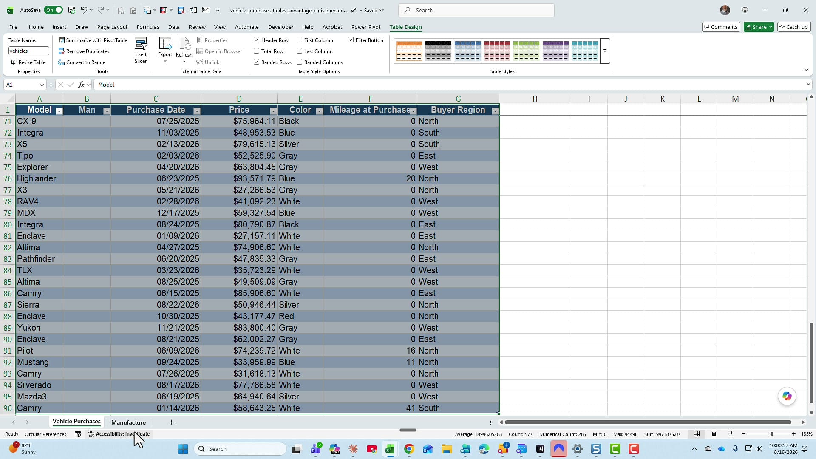Open Microsoft Teams from taskbar
The image size is (816, 459).
(316, 449)
